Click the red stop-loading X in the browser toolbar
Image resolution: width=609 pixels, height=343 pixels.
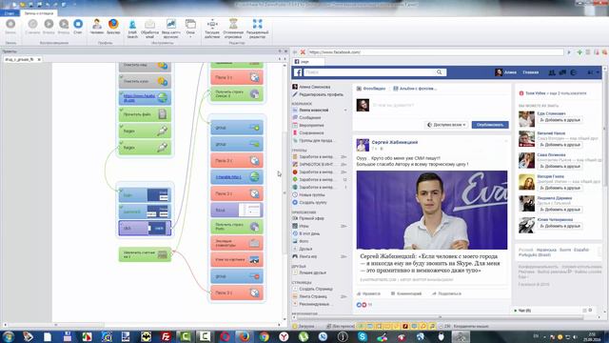[303, 51]
